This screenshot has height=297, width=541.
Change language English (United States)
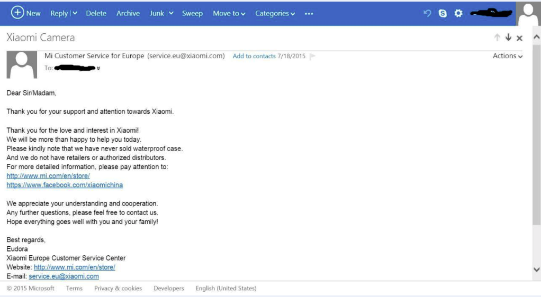tap(226, 289)
